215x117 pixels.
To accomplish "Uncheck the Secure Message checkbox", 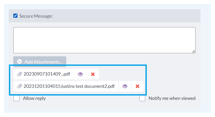I will [x=15, y=16].
